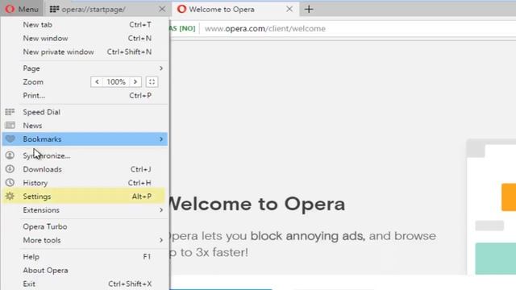Screen dimensions: 516x290
Task: Open Synchronize... menu entry
Action: tap(85, 155)
